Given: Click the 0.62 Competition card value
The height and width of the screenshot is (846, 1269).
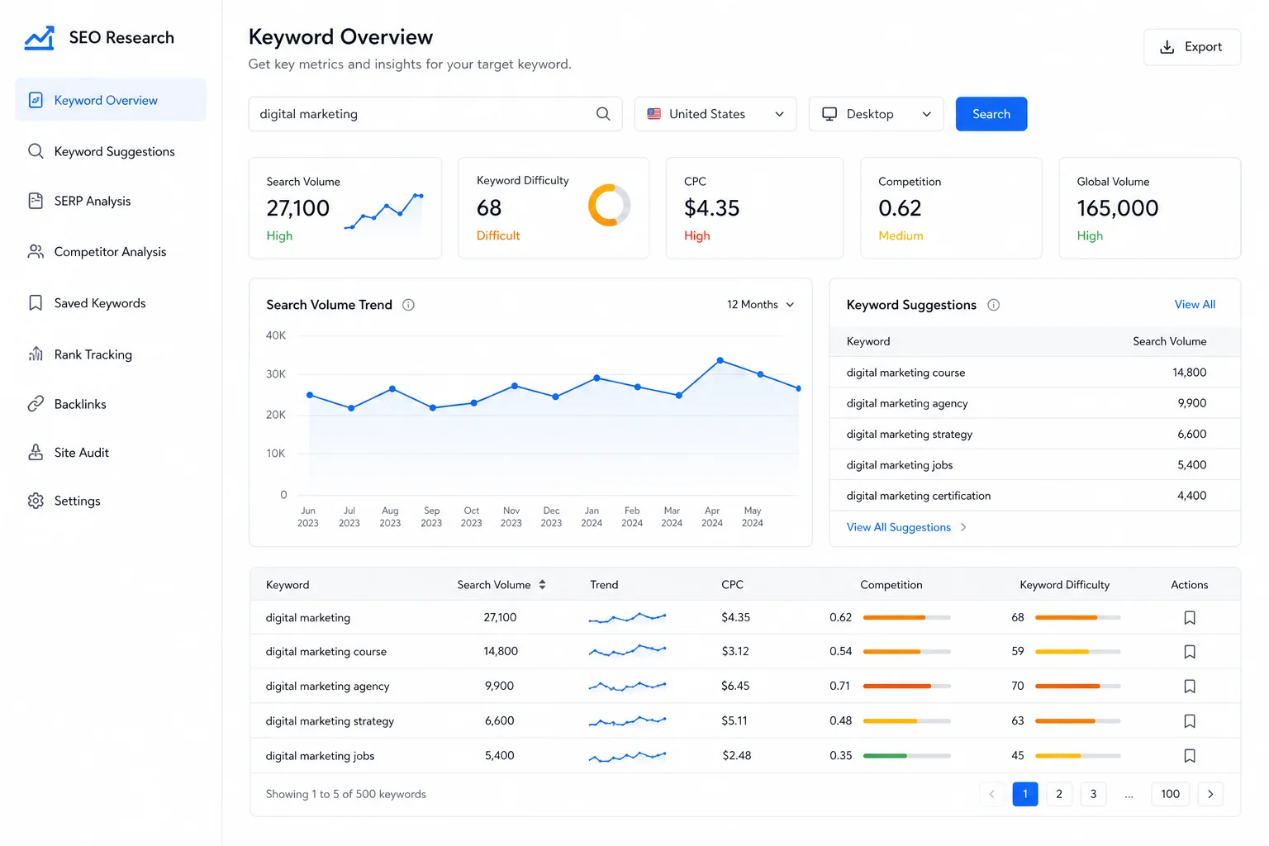Looking at the screenshot, I should click(x=900, y=208).
